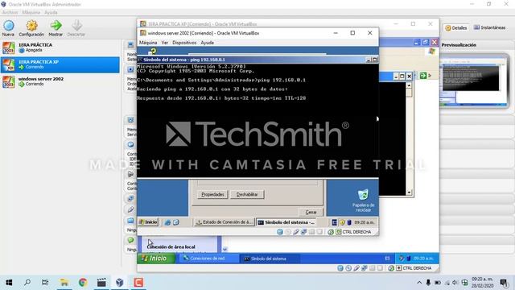
Task: Click the host volume speaker tray icon
Action: coord(455,283)
